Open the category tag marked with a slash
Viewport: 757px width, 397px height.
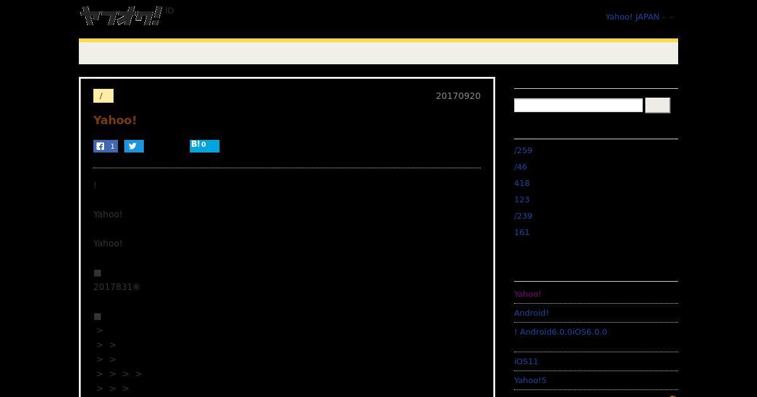[x=103, y=96]
